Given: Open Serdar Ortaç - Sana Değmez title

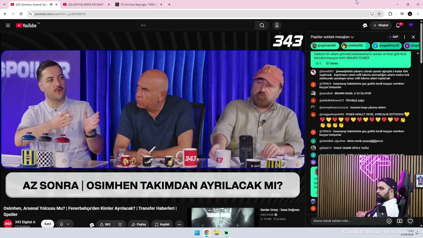Looking at the screenshot, I should 280,210.
